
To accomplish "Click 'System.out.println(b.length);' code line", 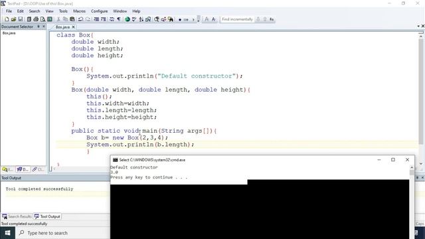I will click(140, 145).
